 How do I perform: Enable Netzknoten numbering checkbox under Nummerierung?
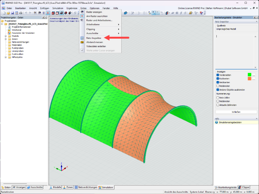pos(218,101)
